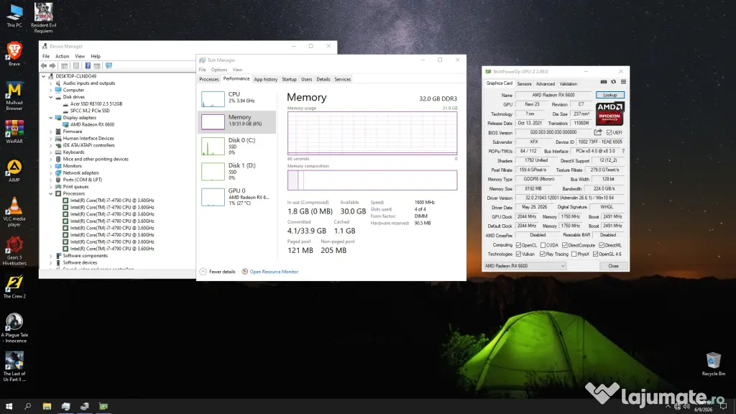The image size is (736, 414).
Task: Toggle the OpenGL 4.6 checkbox in GPU-Z
Action: pos(595,254)
